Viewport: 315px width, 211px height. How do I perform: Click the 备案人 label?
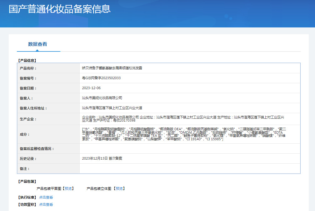26,98
